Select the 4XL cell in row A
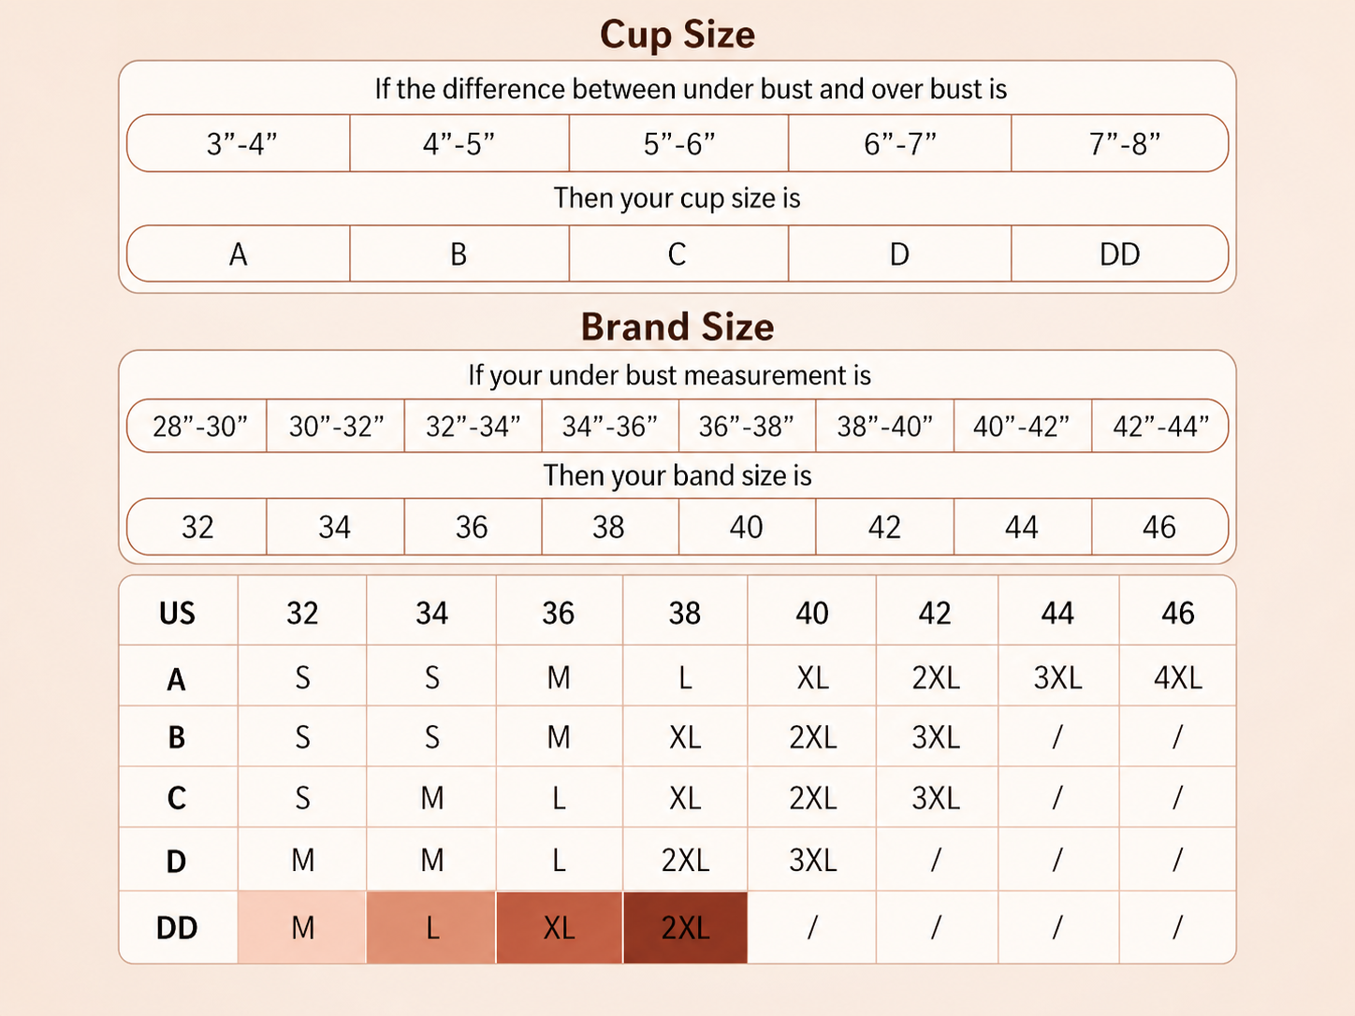The width and height of the screenshot is (1355, 1016). coord(1177,676)
